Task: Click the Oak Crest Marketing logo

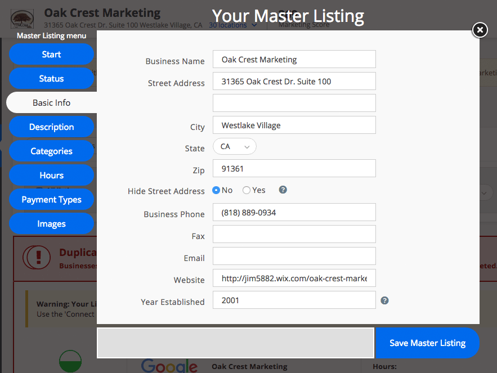Action: pyautogui.click(x=22, y=19)
